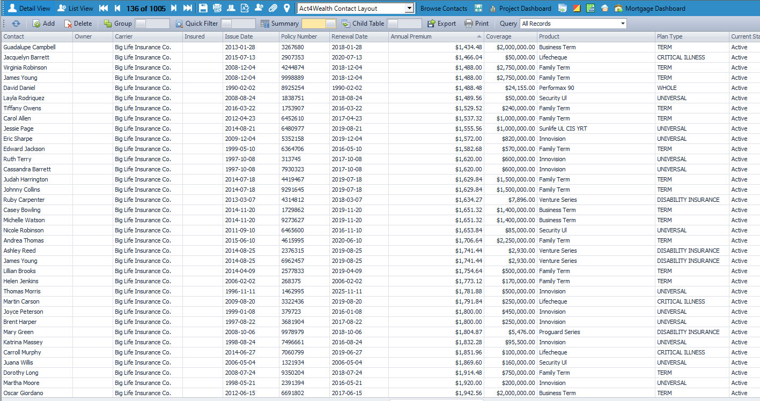Image resolution: width=760 pixels, height=401 pixels.
Task: Toggle the Quick Filter switch
Action: [238, 24]
